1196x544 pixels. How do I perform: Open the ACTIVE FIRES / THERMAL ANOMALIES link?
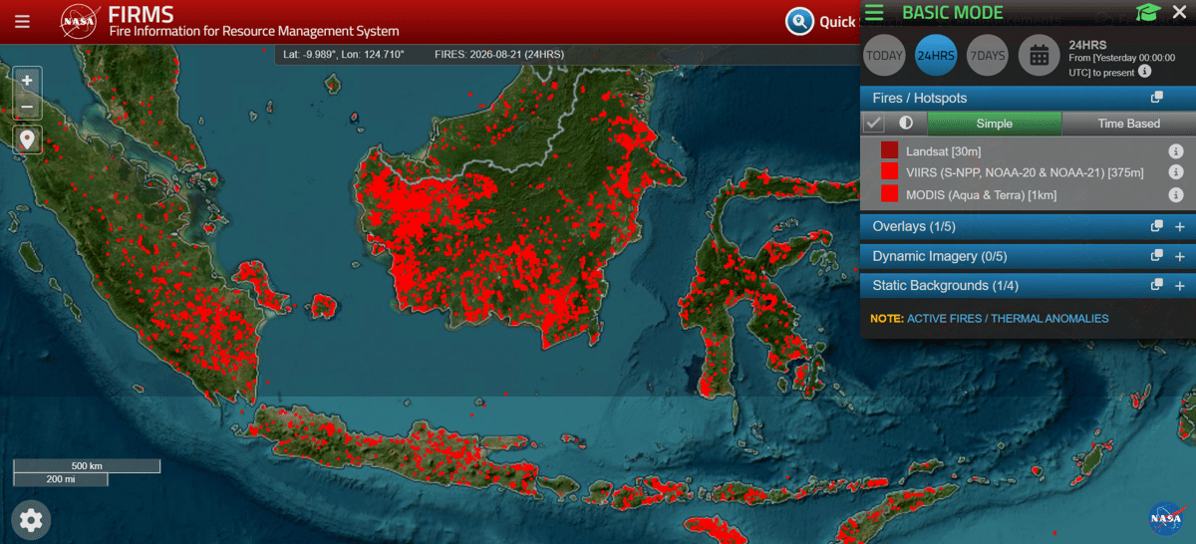pyautogui.click(x=1008, y=319)
